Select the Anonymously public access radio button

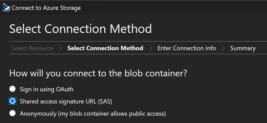[x=12, y=113]
